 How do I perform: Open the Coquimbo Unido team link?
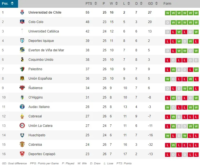pos(41,60)
